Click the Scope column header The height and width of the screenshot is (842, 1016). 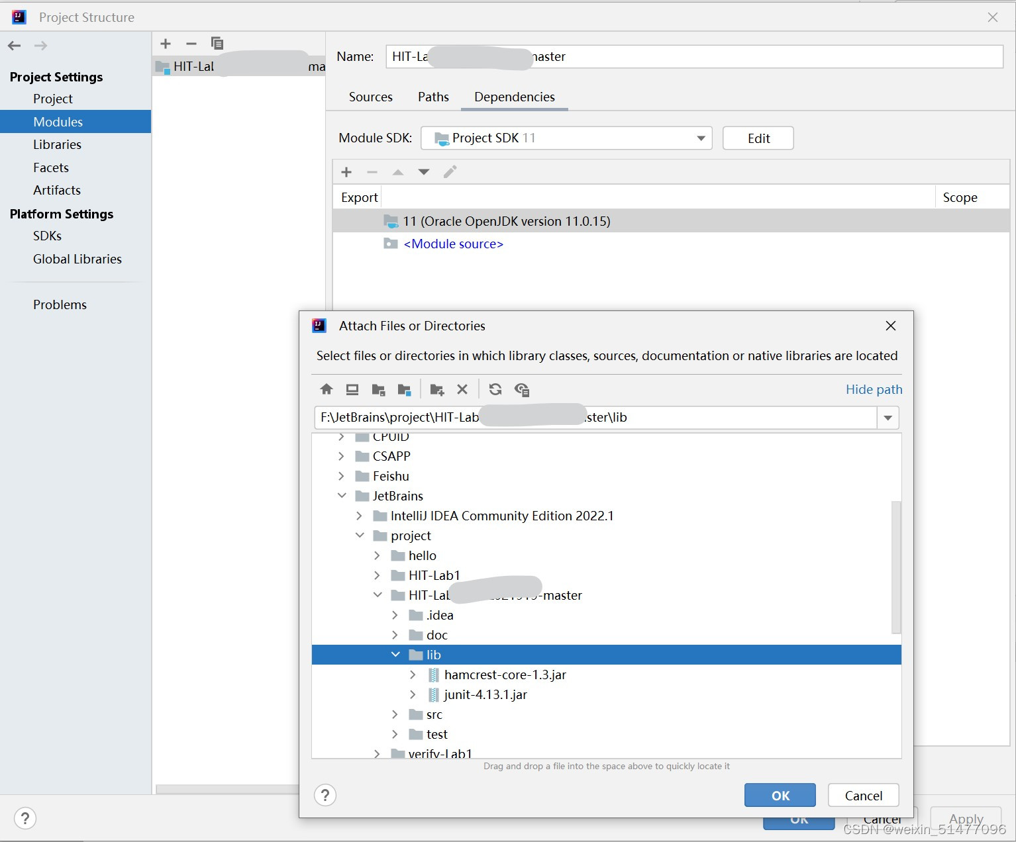click(960, 197)
